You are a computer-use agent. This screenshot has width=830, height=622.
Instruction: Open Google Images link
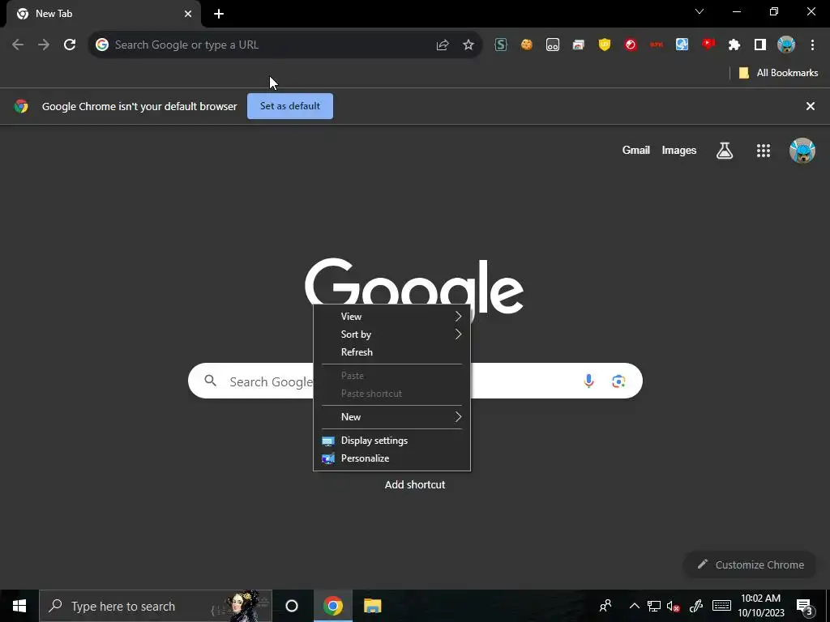679,150
